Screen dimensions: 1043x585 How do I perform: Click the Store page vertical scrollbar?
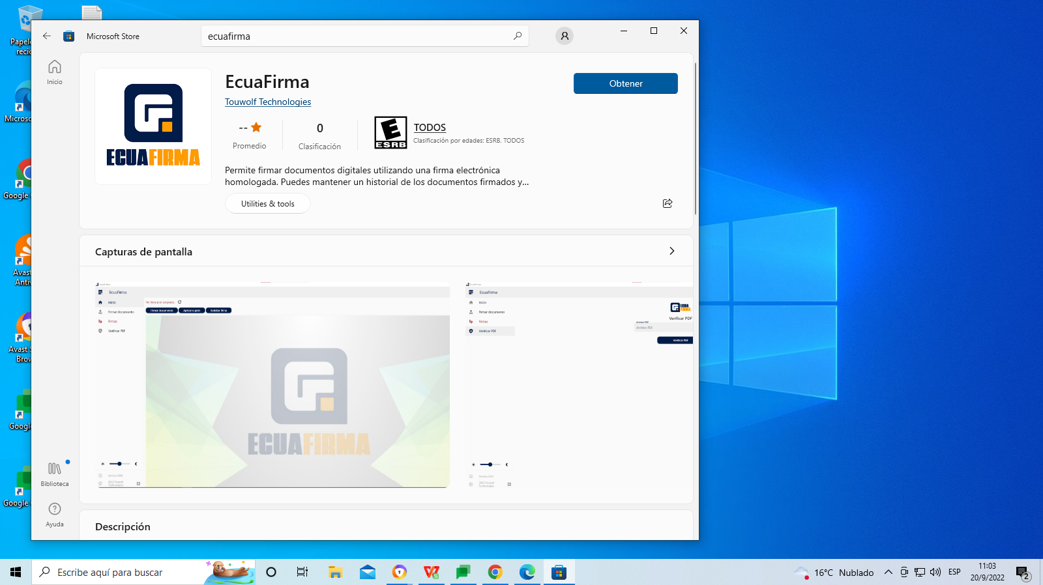[x=696, y=138]
